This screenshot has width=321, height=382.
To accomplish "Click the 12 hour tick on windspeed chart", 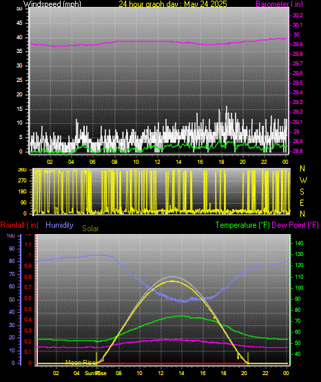I will (157, 162).
